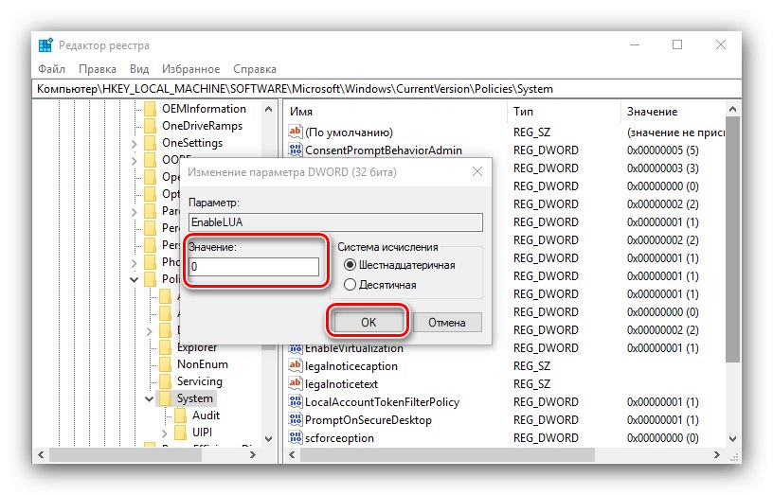Click the OneDriveRamps folder icon
This screenshot has width=773, height=495.
click(x=150, y=126)
